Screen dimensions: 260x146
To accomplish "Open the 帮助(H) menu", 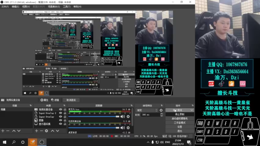I will [77, 6].
